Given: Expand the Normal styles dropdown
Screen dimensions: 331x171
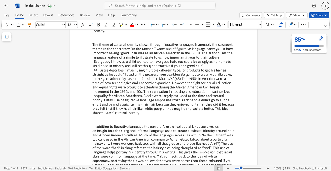Looking at the screenshot, I should (260, 25).
